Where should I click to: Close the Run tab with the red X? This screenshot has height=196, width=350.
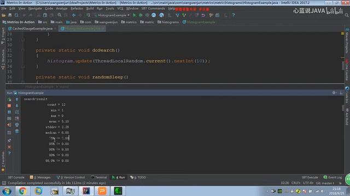point(9,147)
